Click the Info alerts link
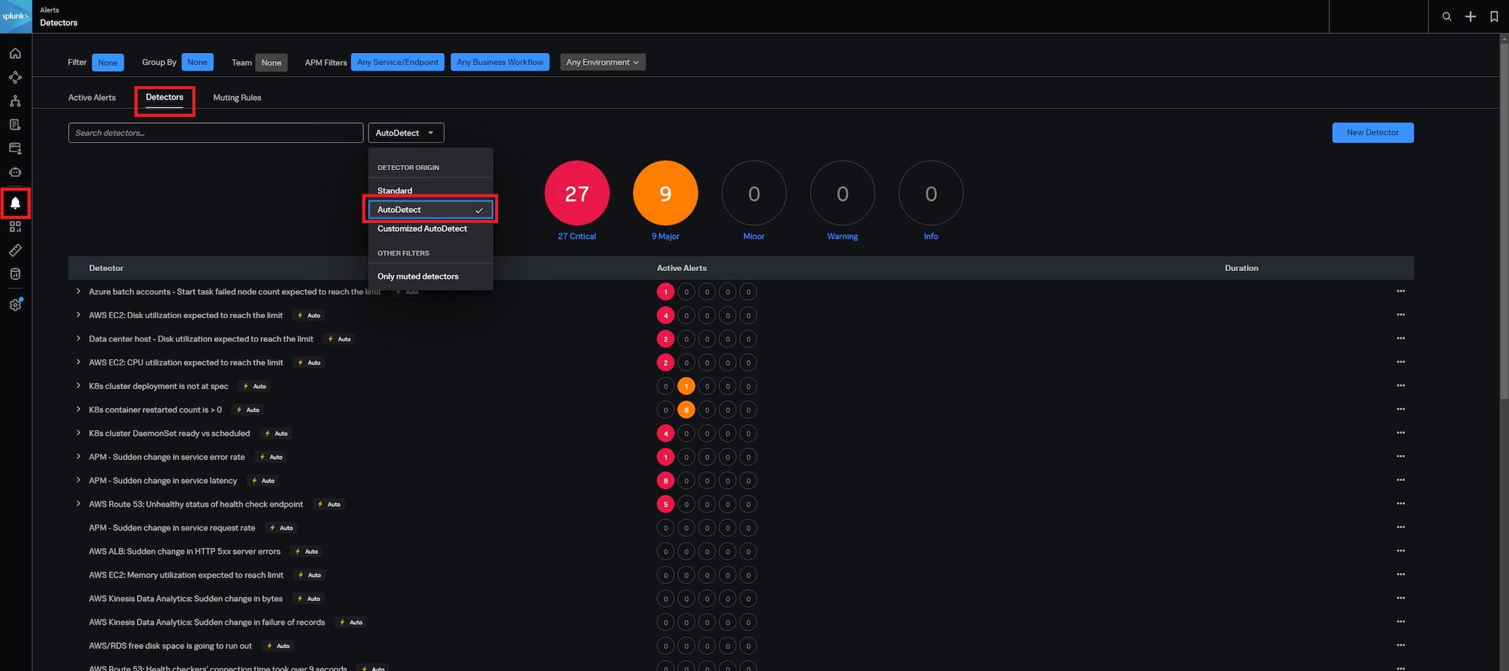Viewport: 1509px width, 671px height. pos(931,236)
